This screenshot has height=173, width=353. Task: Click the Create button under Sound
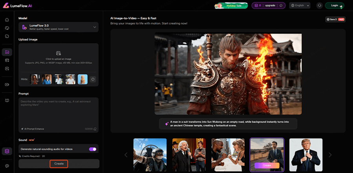pyautogui.click(x=59, y=164)
